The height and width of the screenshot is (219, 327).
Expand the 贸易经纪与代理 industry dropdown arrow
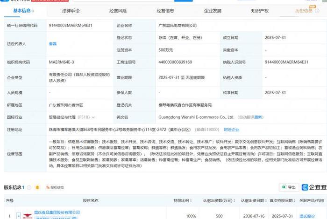click(93, 117)
